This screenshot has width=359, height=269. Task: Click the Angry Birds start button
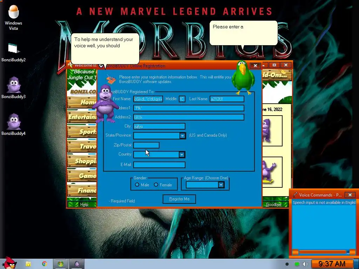pos(9,263)
